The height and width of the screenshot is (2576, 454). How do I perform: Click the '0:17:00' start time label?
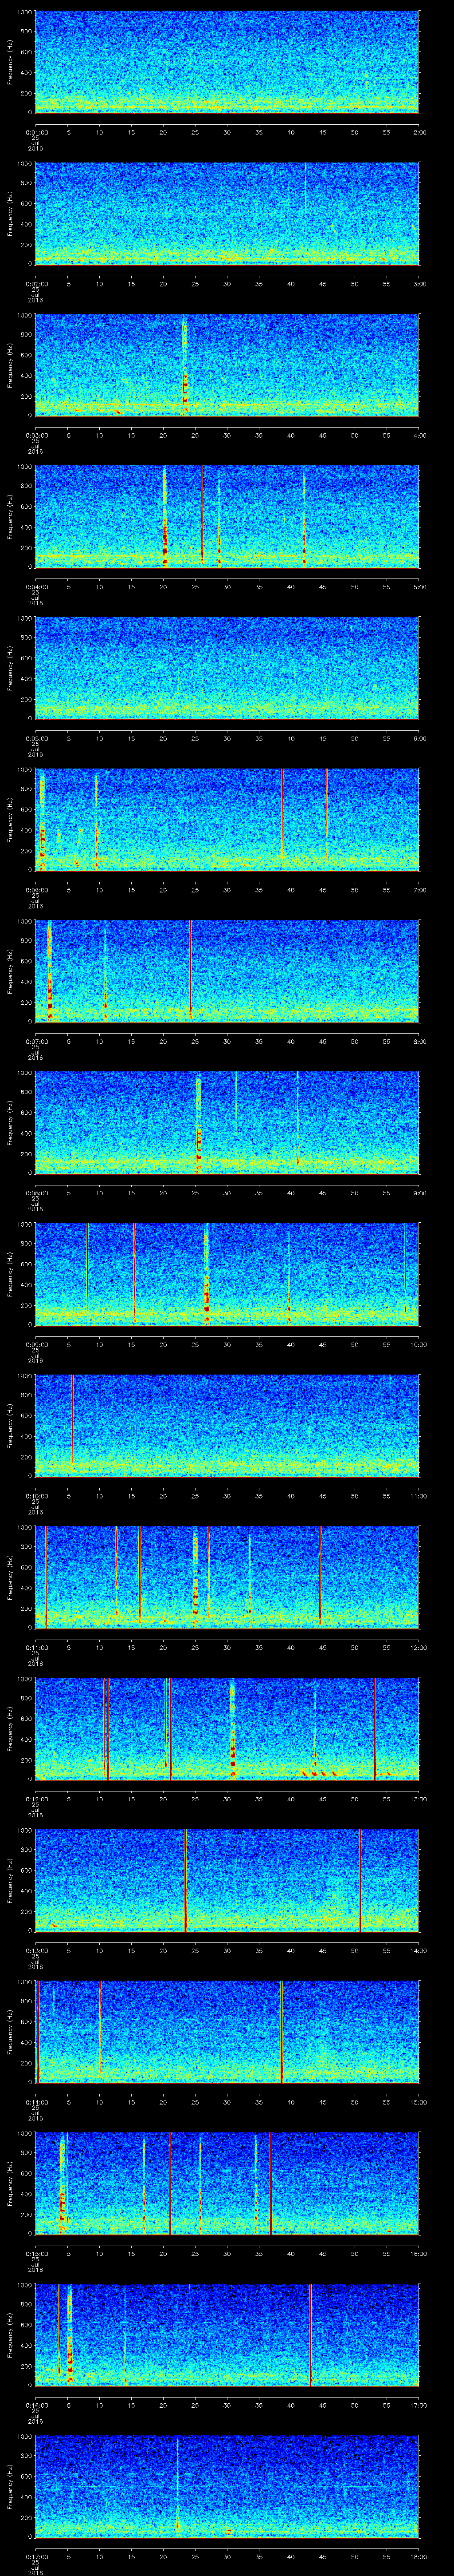tap(36, 2558)
